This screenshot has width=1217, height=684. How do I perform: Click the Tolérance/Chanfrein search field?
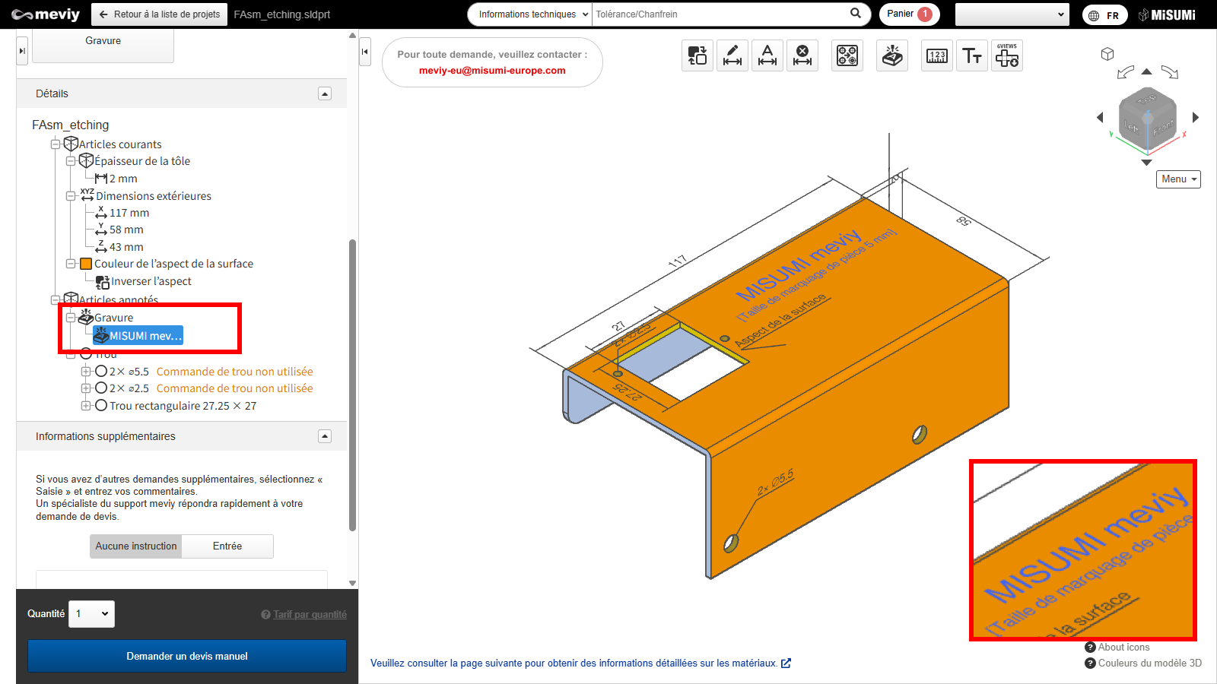(x=719, y=14)
